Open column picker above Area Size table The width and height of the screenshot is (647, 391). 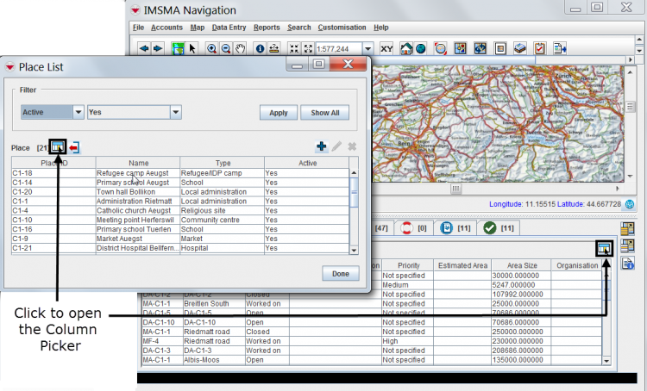[x=604, y=248]
